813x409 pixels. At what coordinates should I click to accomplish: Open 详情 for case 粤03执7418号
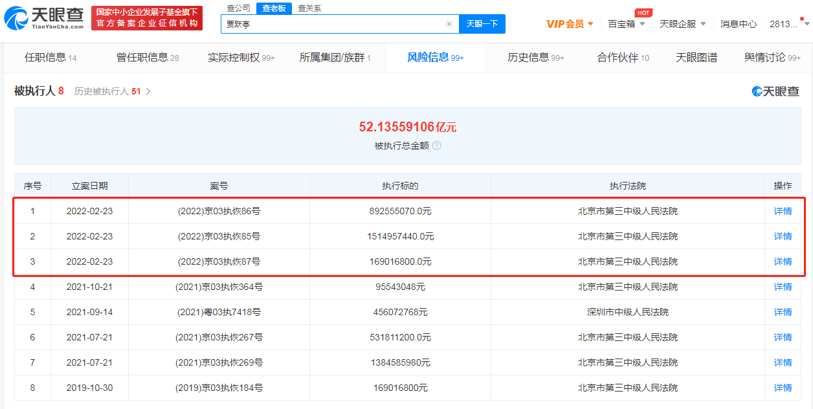(783, 312)
